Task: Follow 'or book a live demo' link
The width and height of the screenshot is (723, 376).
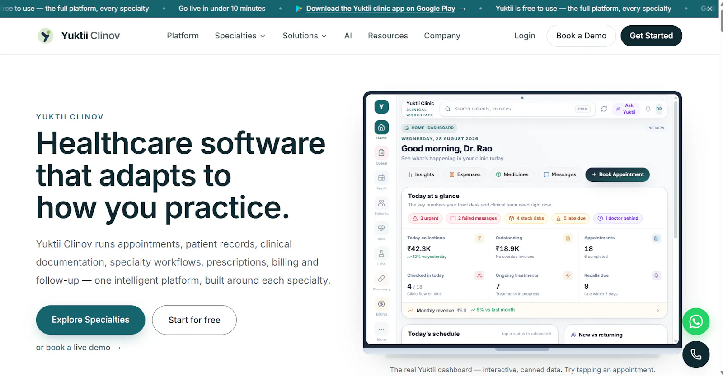Action: pos(78,348)
